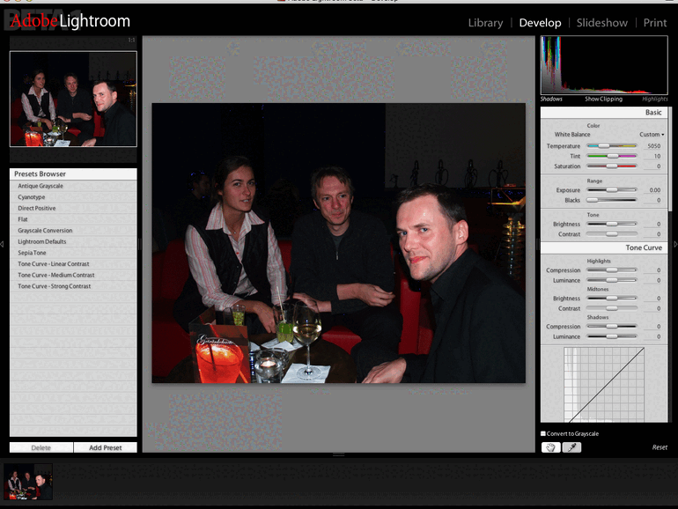Click the Exposure value 0.00
This screenshot has height=509, width=678.
tap(654, 190)
